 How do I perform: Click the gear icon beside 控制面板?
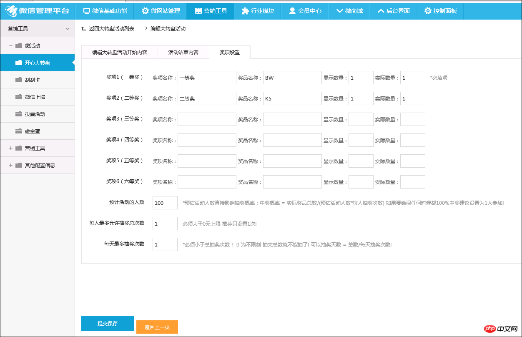click(x=428, y=11)
